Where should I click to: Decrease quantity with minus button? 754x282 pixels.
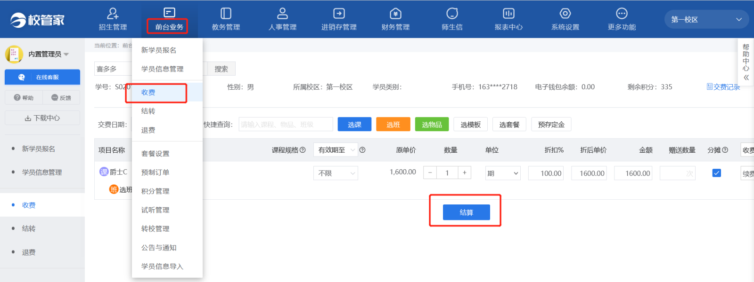pos(430,173)
